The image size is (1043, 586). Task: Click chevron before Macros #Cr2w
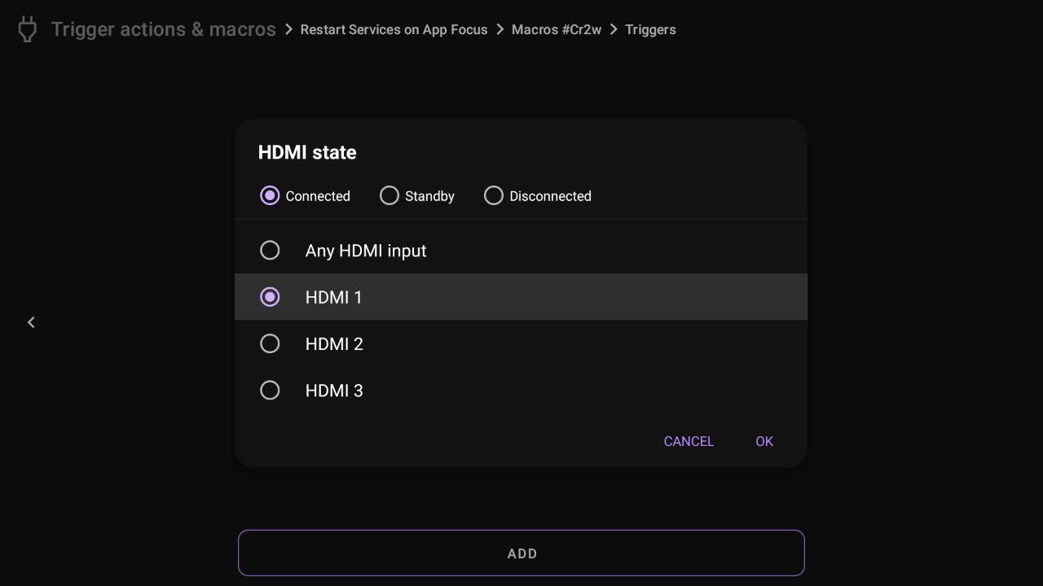tap(499, 29)
